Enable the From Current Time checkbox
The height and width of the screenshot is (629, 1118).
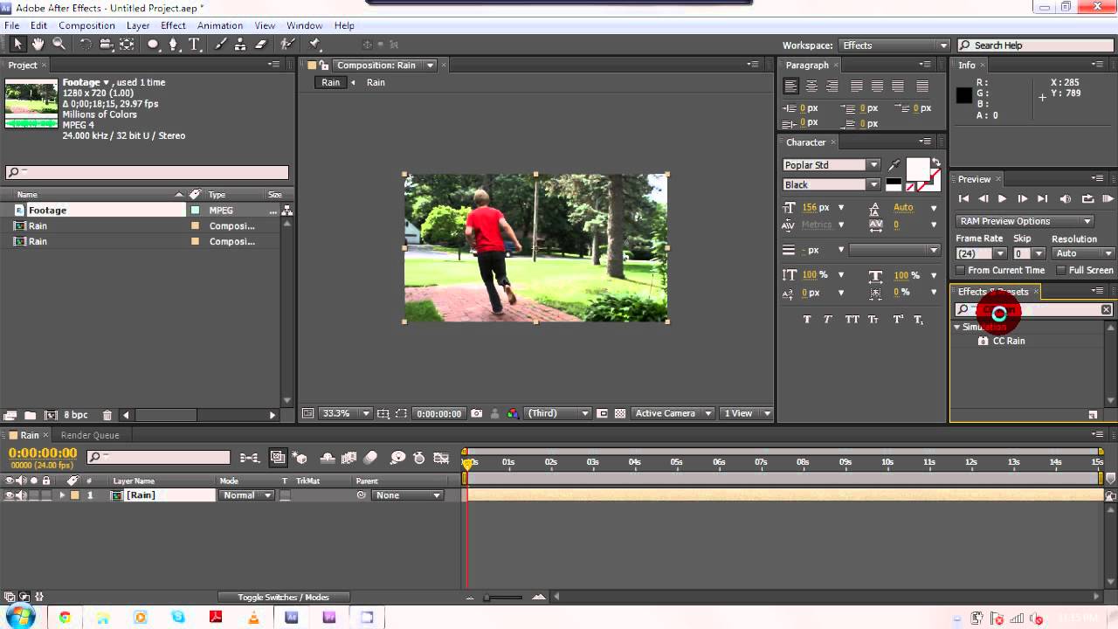coord(961,271)
